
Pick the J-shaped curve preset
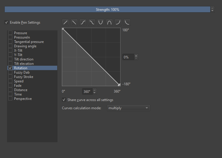tap(118, 22)
